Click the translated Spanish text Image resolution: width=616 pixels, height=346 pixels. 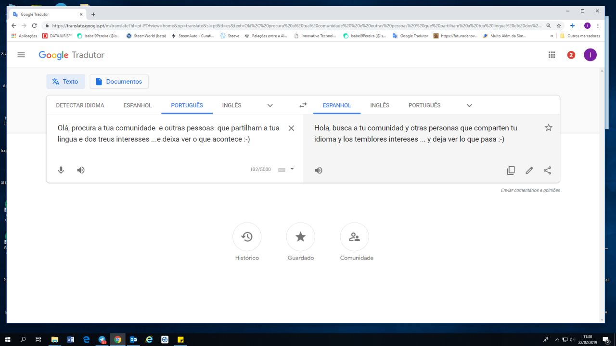[416, 134]
